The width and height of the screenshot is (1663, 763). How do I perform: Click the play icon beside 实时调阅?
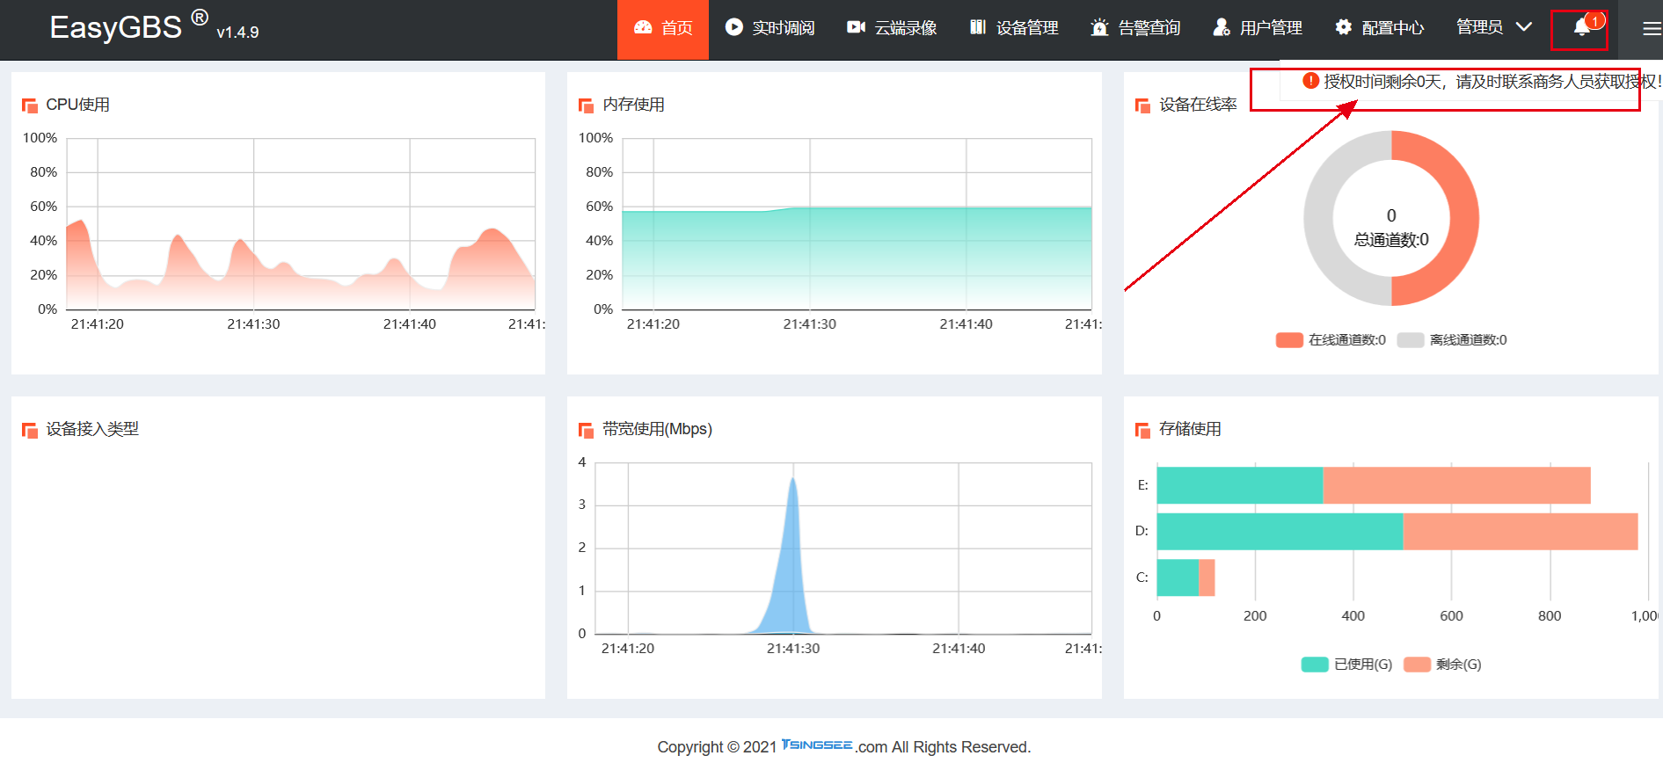click(x=733, y=27)
